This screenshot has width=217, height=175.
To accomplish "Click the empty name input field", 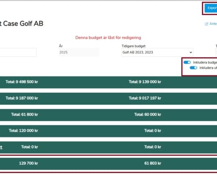I will [18, 52].
